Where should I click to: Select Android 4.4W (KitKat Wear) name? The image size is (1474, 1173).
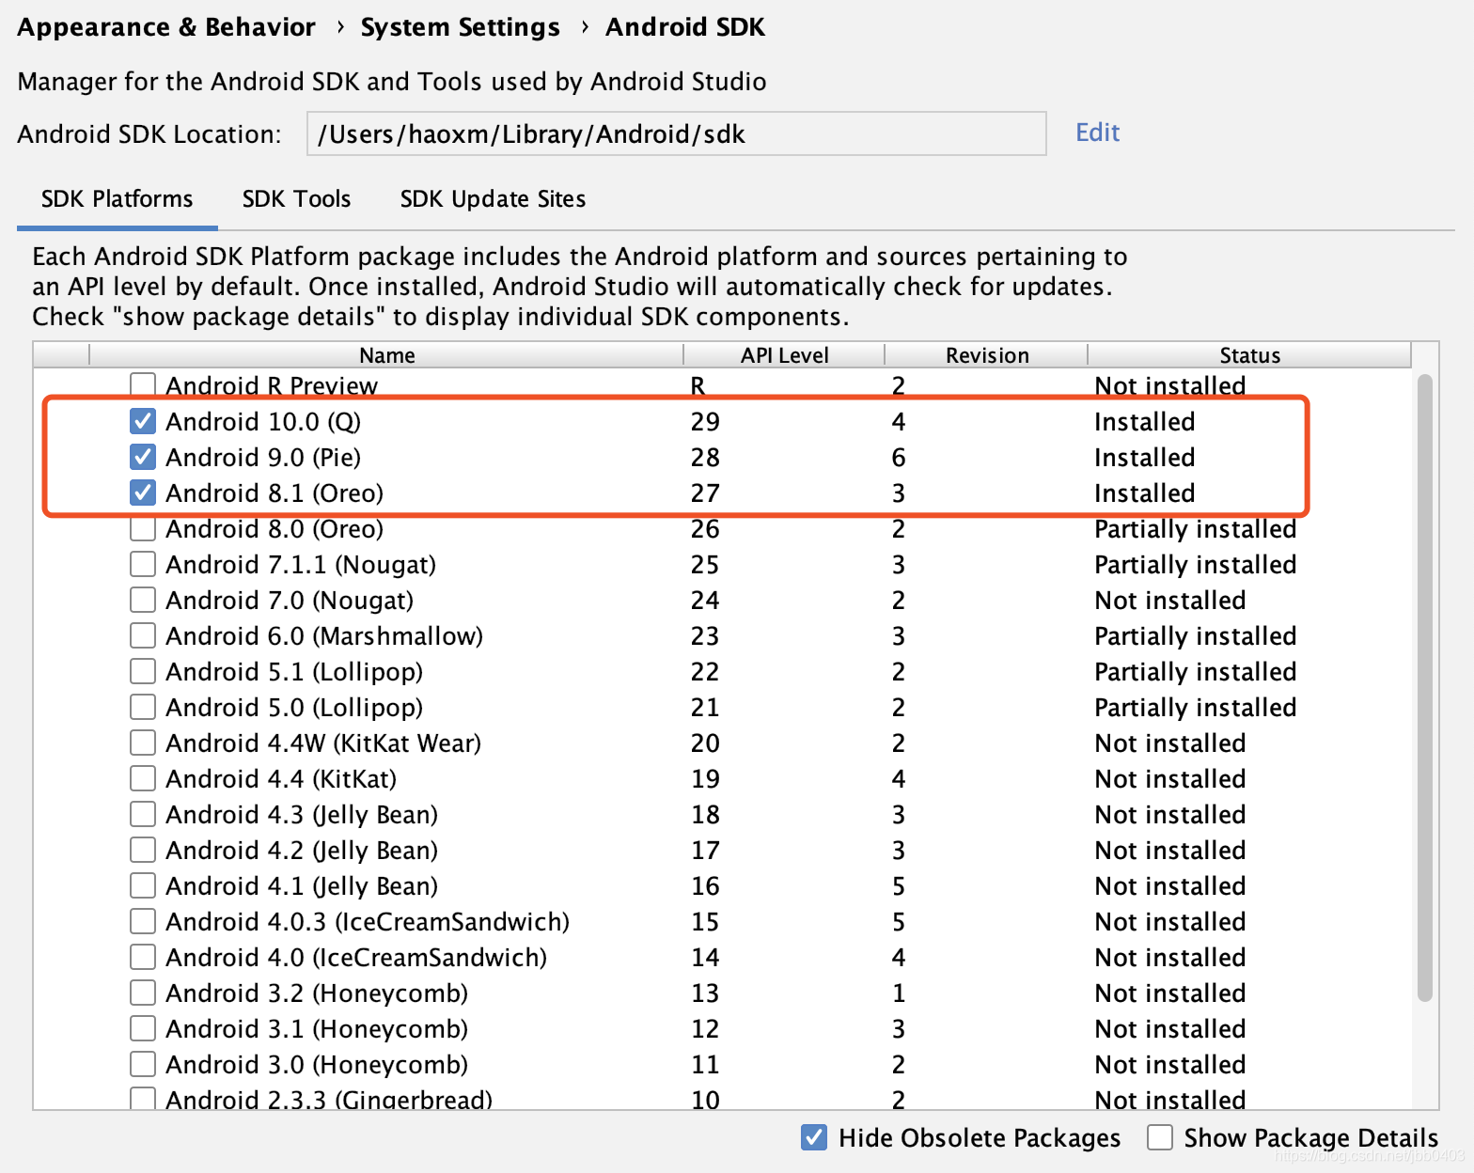[323, 743]
